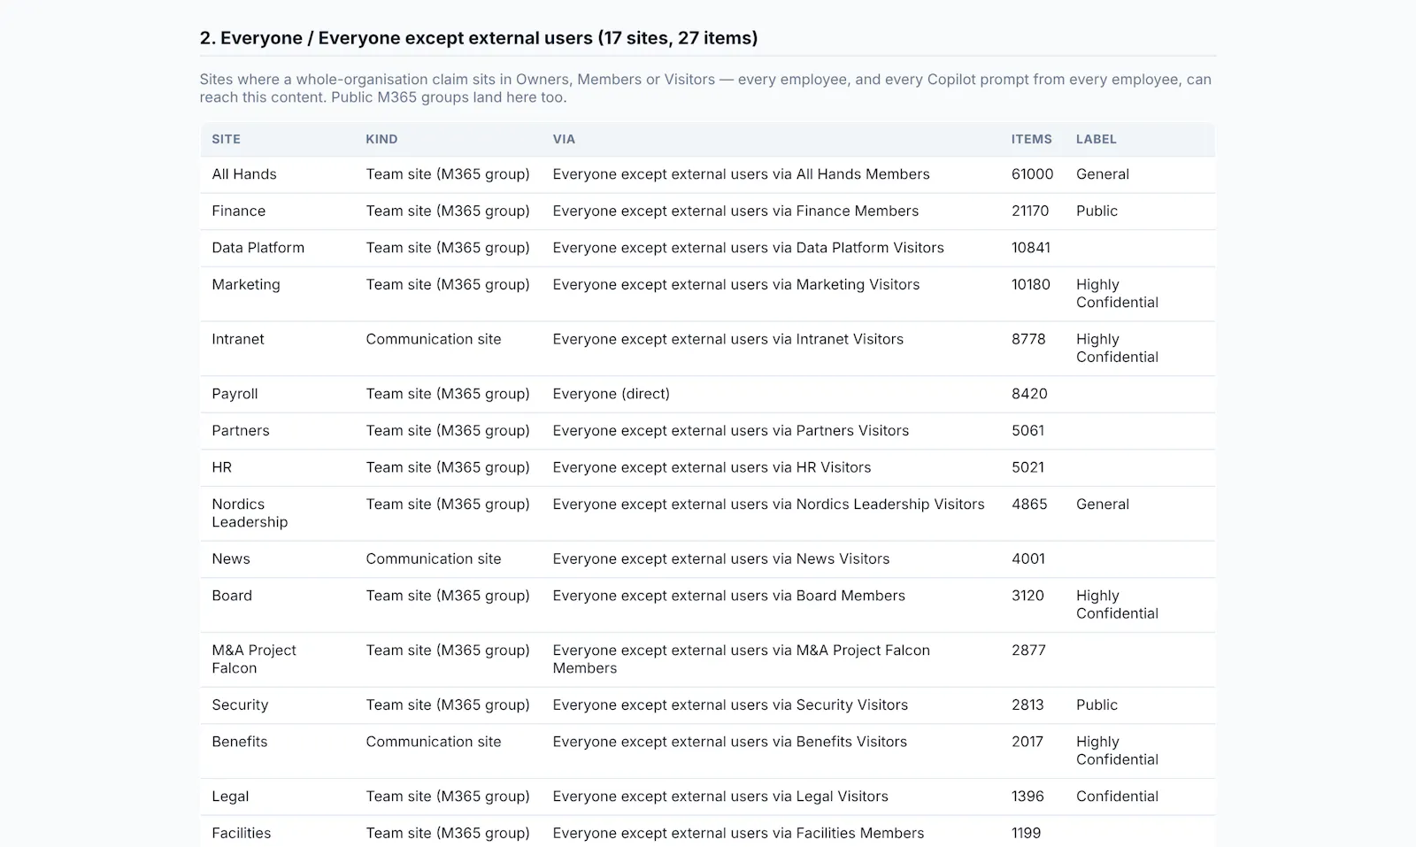Click the 'Payroll' site cell
The width and height of the screenshot is (1416, 847).
tap(235, 394)
